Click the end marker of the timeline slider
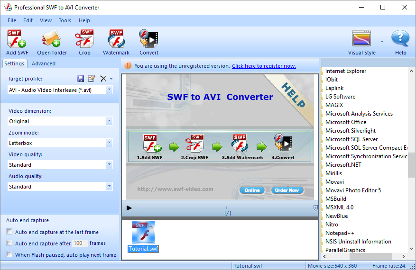Viewport: 416px width, 270px height. [315, 208]
